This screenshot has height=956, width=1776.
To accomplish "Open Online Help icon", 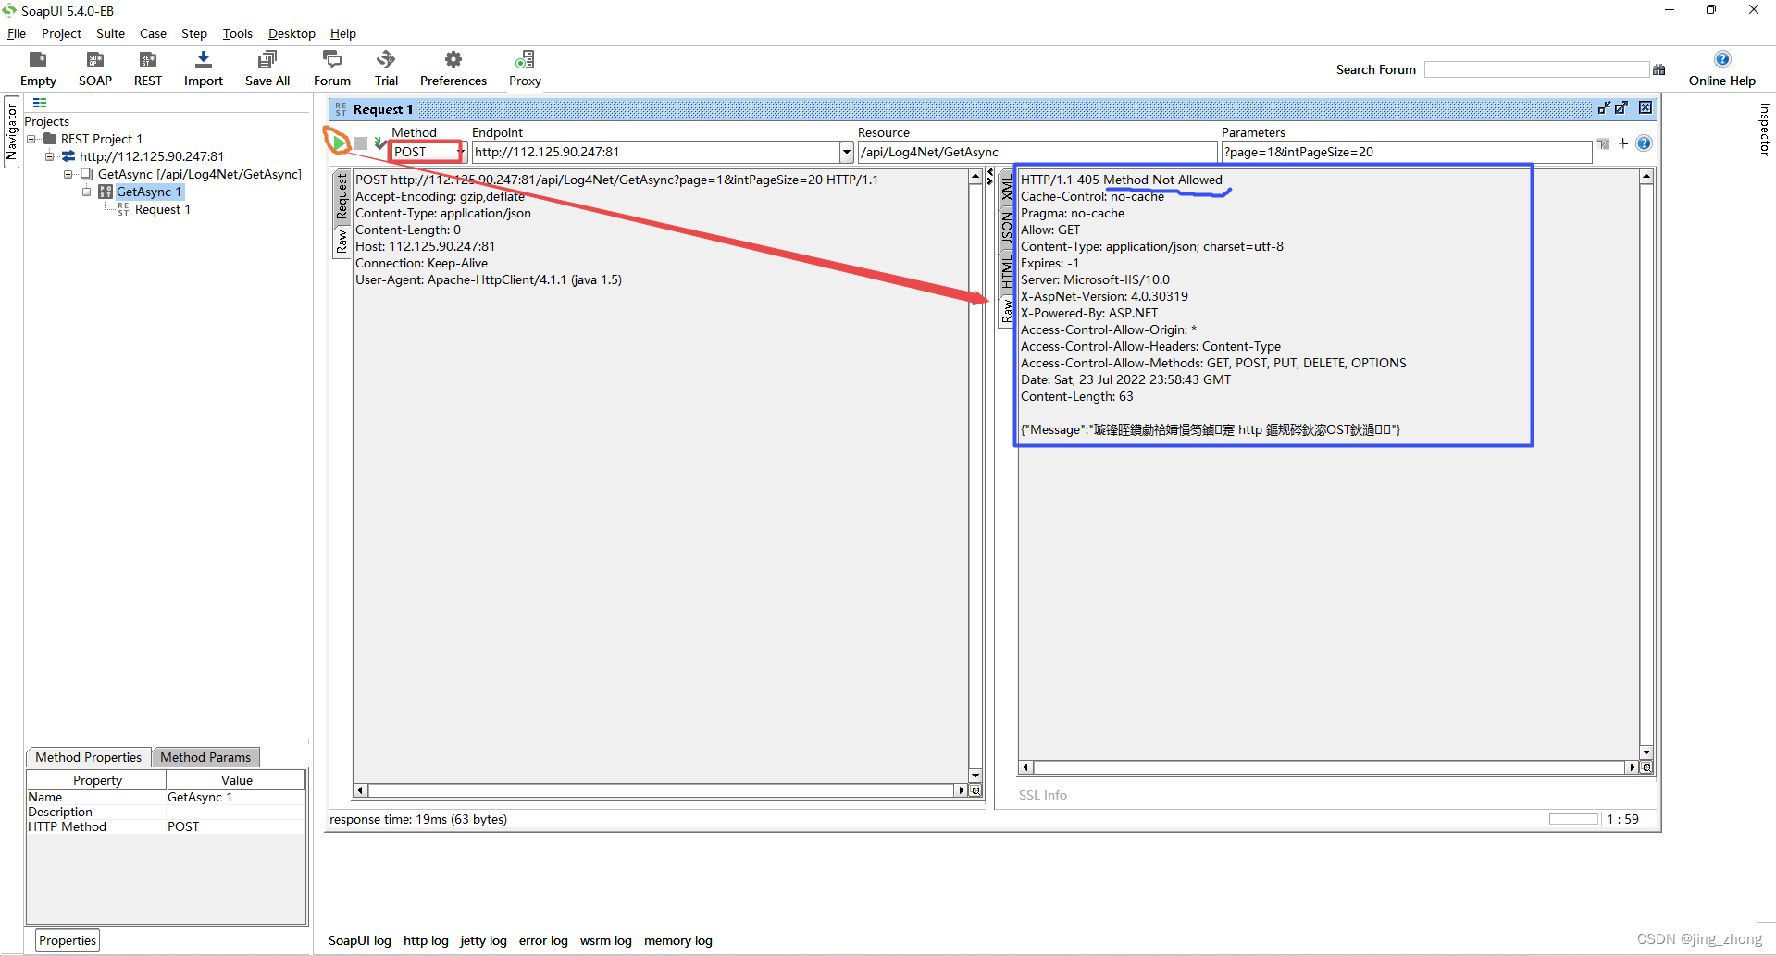I will click(x=1722, y=59).
